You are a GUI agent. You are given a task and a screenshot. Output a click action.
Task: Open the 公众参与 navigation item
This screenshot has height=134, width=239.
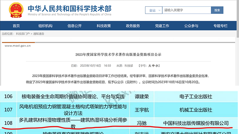191,26
